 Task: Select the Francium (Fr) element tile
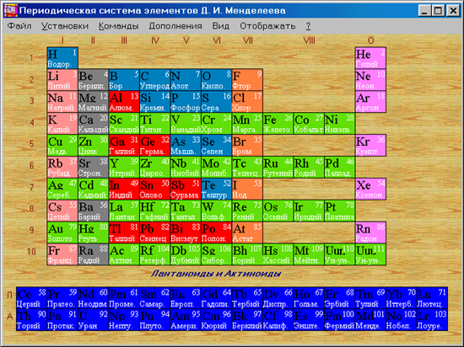tap(62, 254)
